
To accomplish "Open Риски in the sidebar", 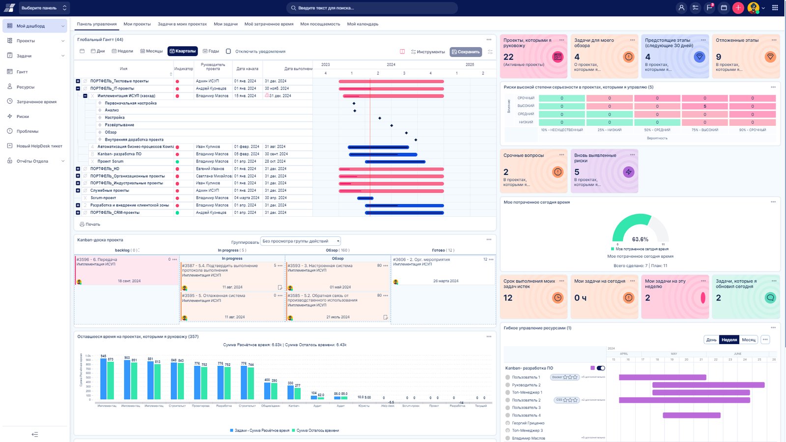I will point(23,117).
